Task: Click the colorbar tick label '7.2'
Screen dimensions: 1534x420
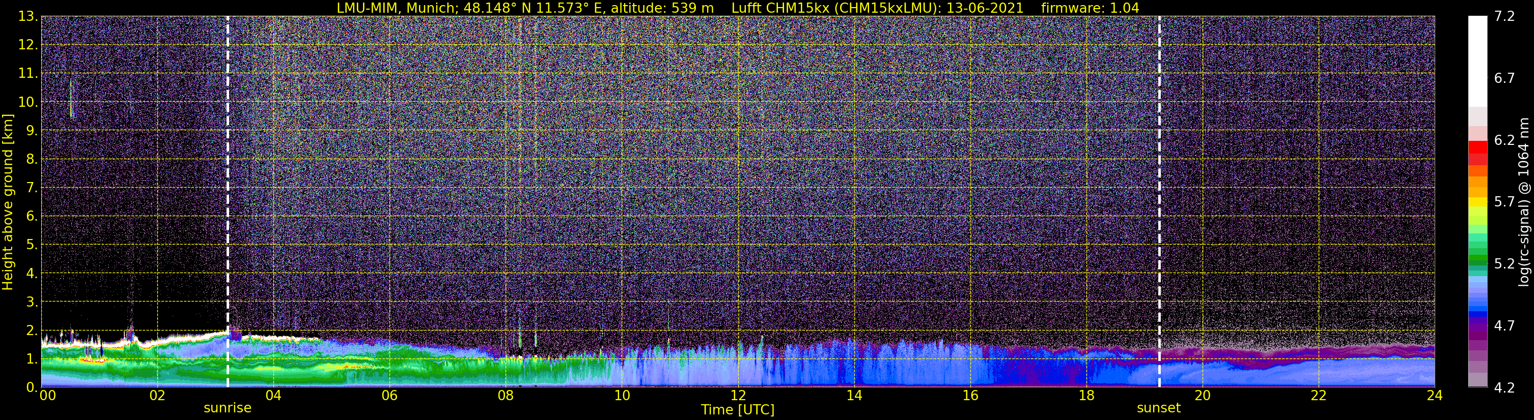Action: coord(1504,17)
